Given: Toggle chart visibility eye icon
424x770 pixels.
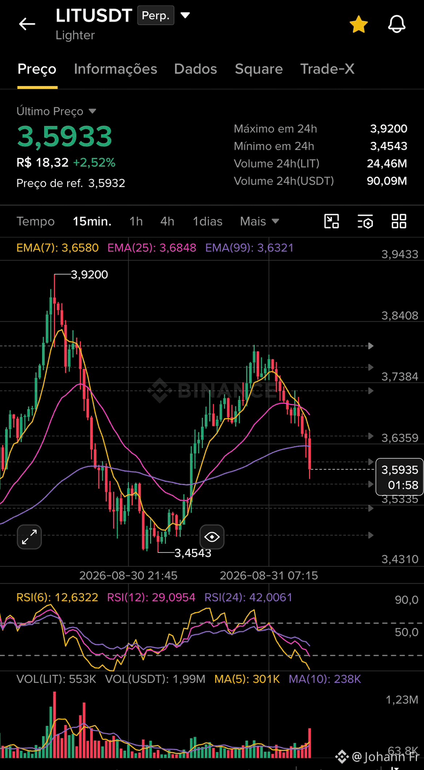Looking at the screenshot, I should point(212,537).
